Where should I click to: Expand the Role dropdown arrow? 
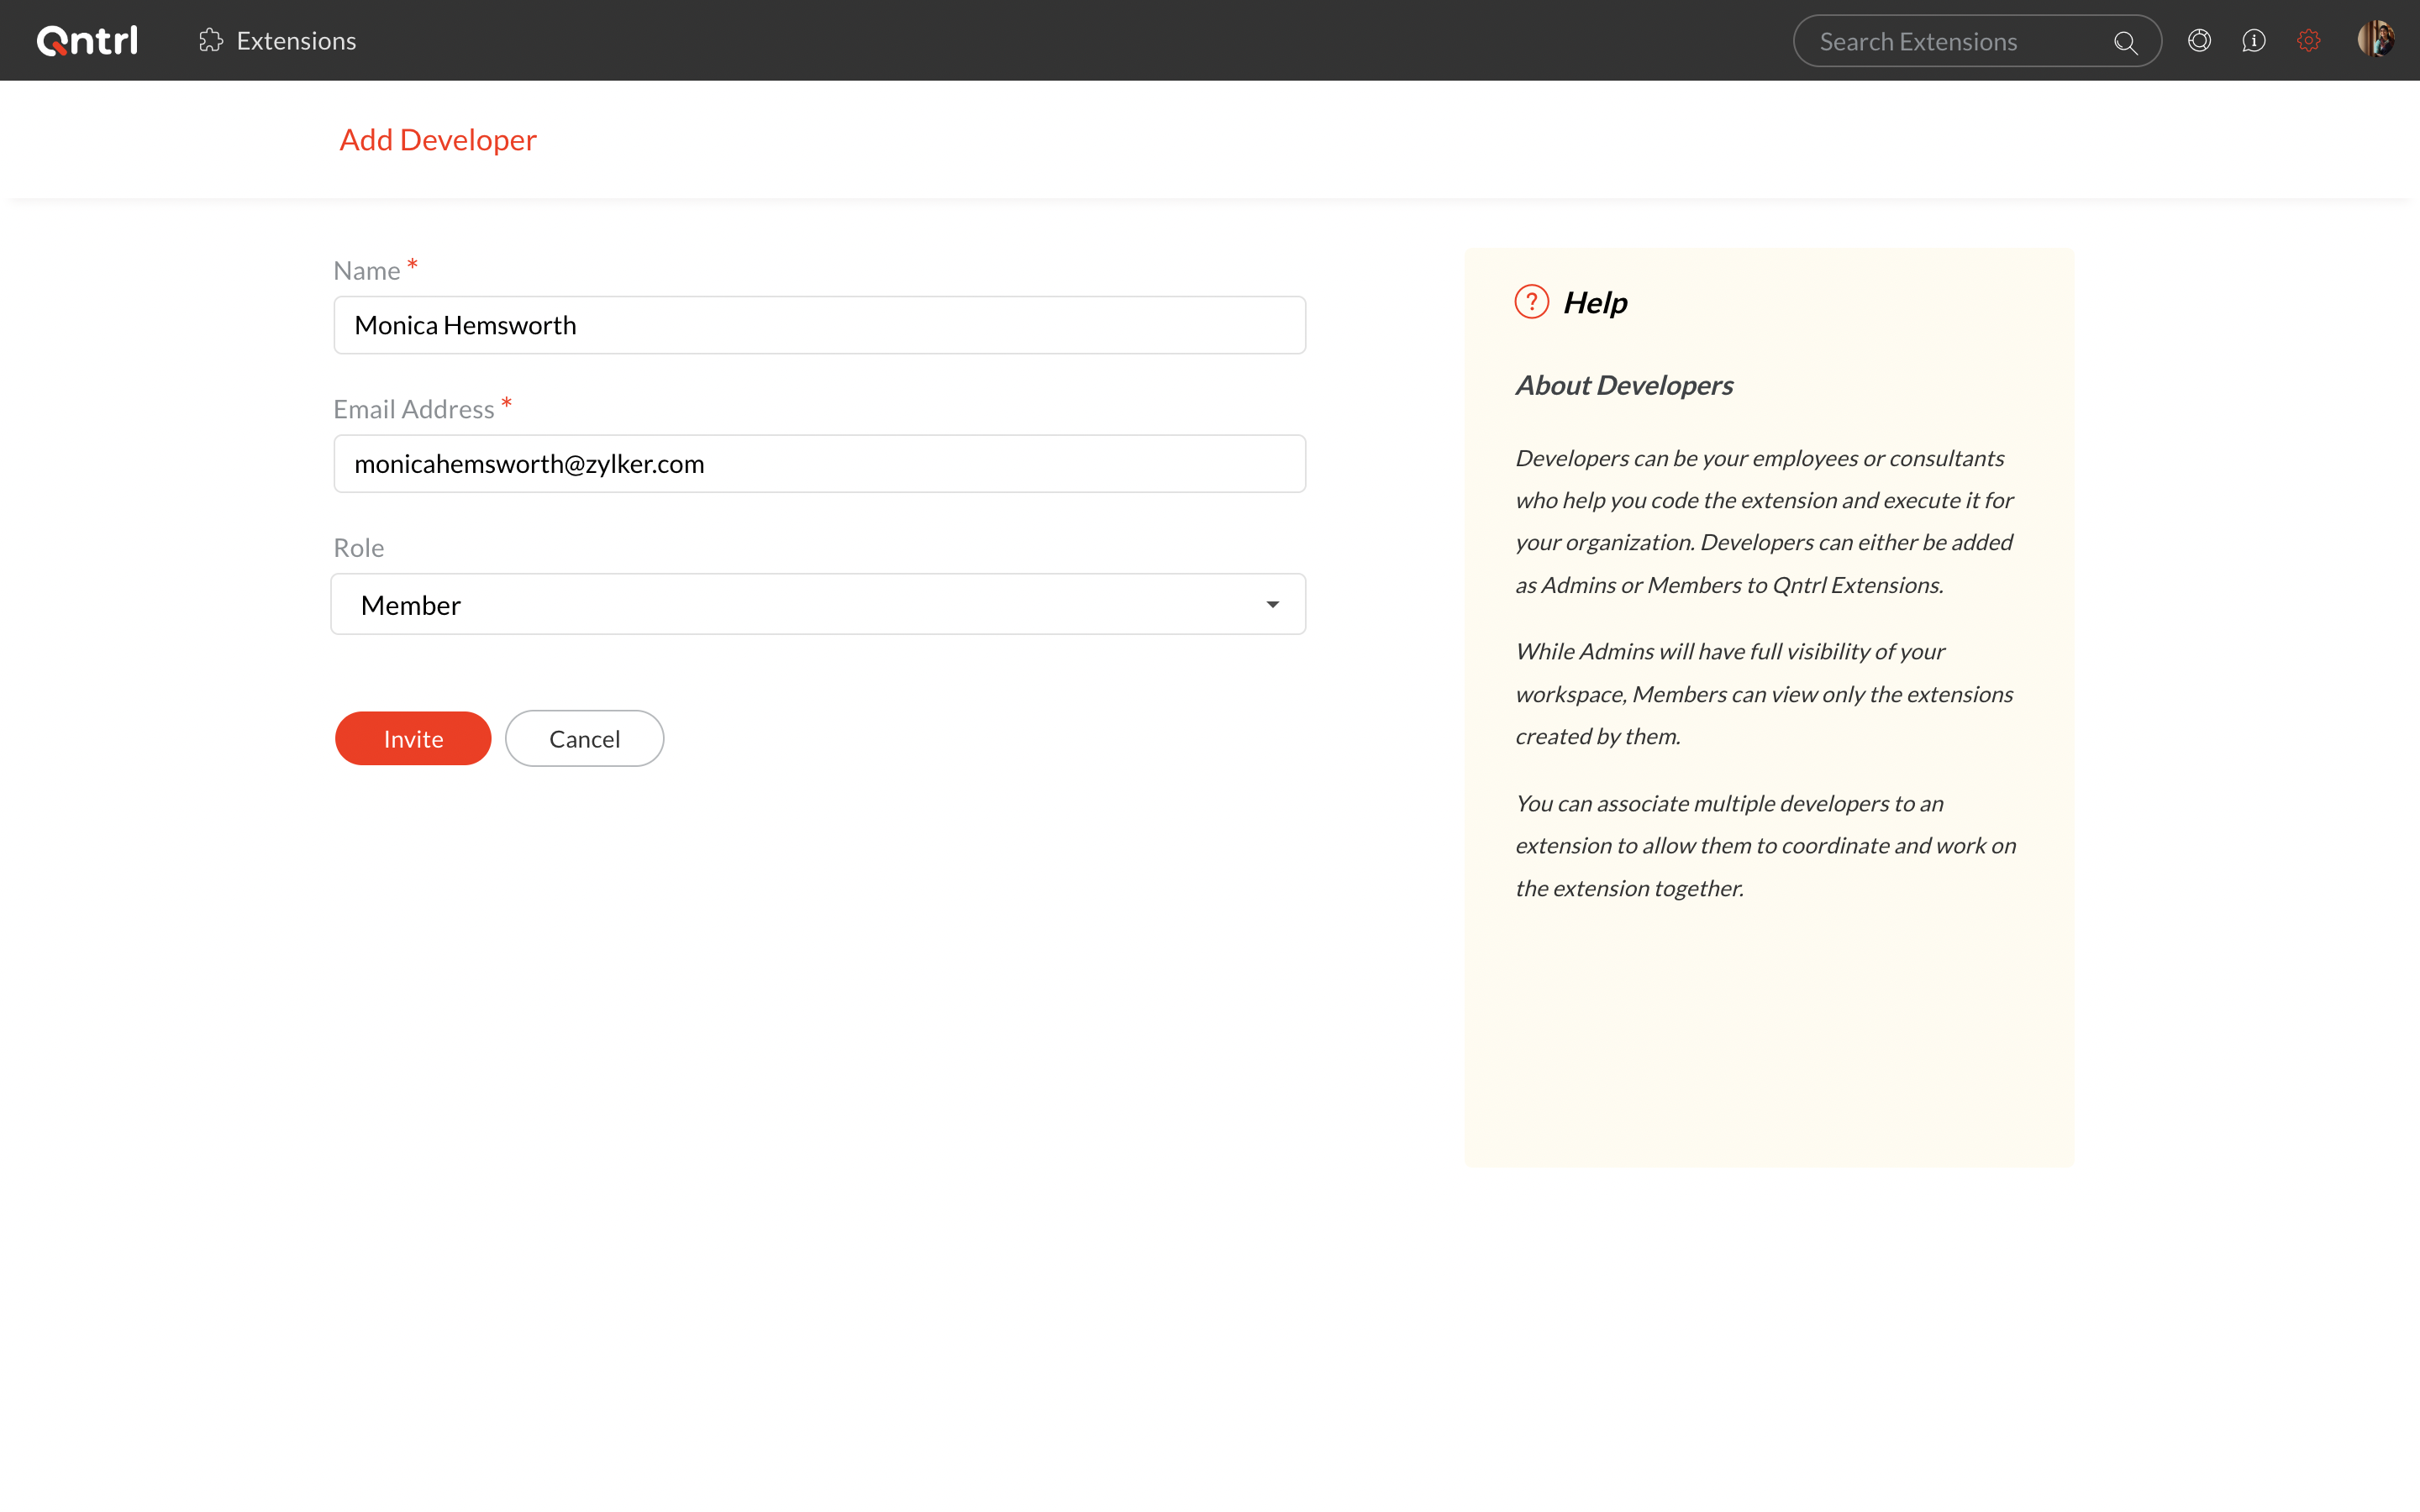[x=1272, y=605]
